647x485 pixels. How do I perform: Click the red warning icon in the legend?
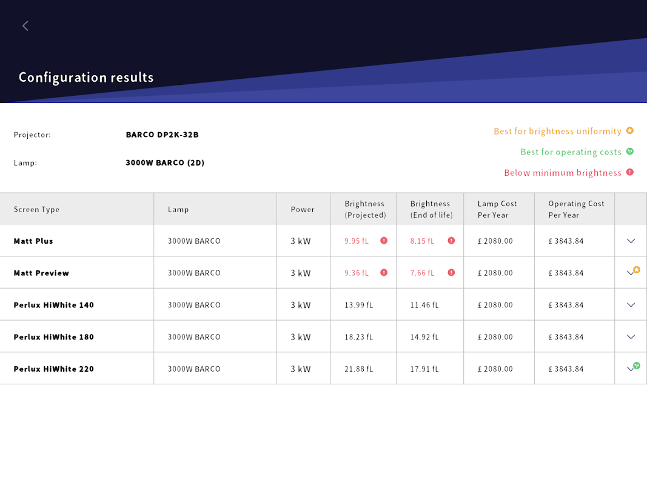coord(629,172)
